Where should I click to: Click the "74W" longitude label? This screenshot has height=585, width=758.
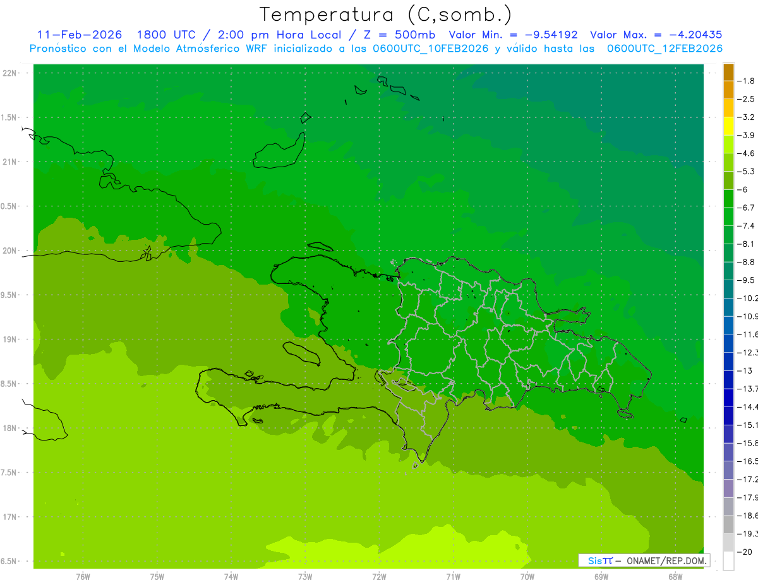click(231, 577)
